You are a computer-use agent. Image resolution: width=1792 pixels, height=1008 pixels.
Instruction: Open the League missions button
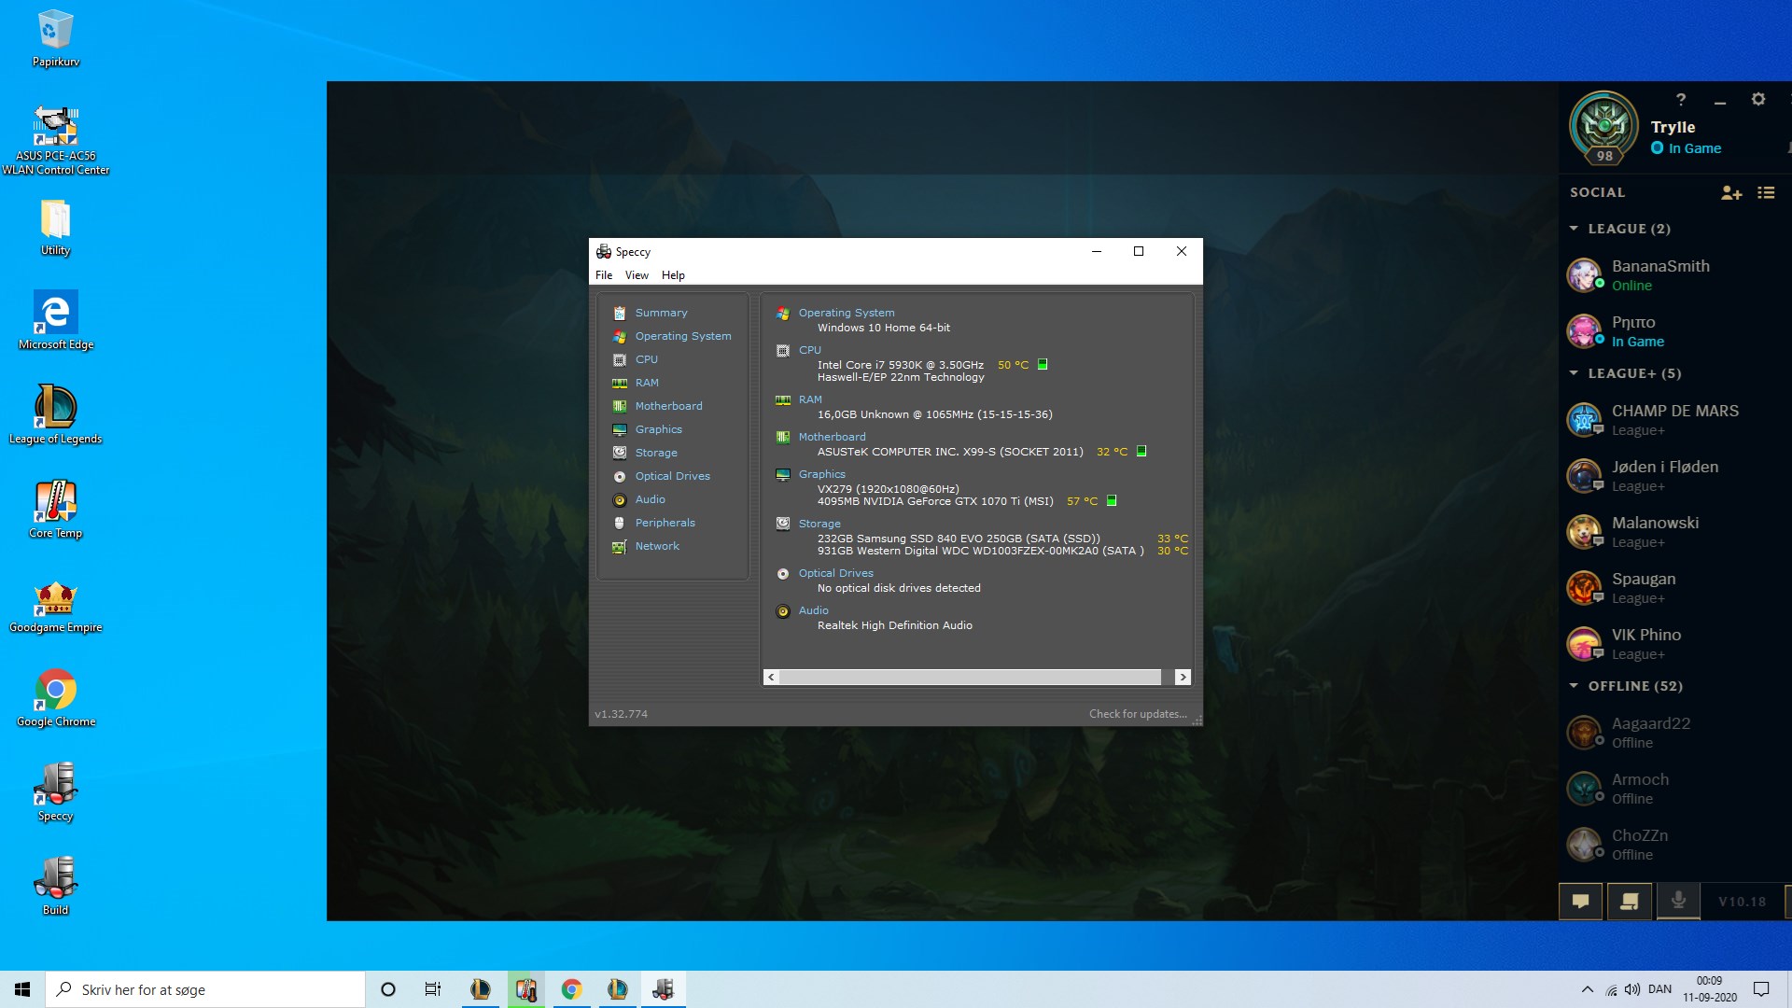(x=1630, y=902)
